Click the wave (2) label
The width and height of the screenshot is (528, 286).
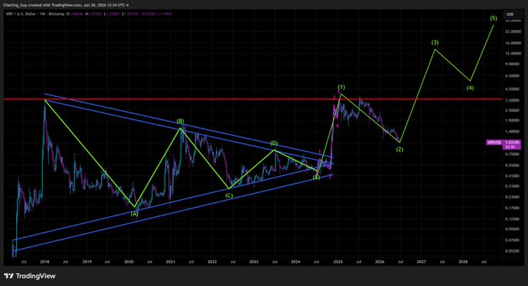click(399, 150)
